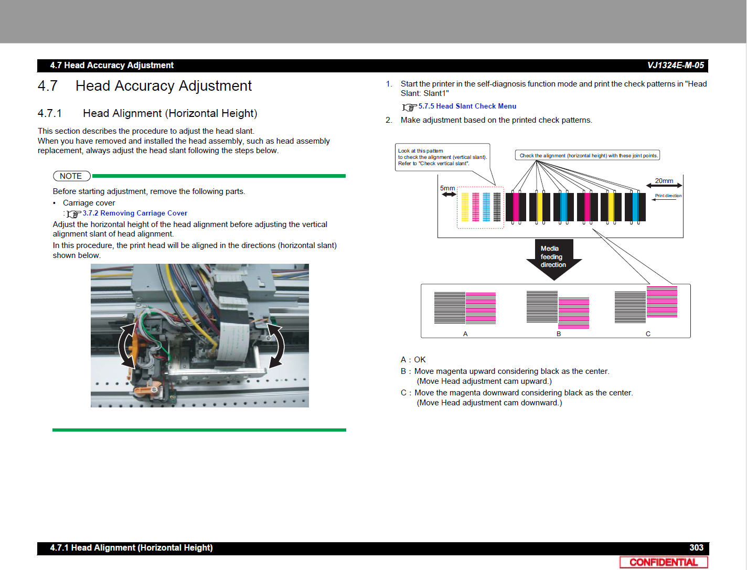Viewport: 747px width, 570px height.
Task: Click dashed-box vertical slant check pattern
Action: 481,207
